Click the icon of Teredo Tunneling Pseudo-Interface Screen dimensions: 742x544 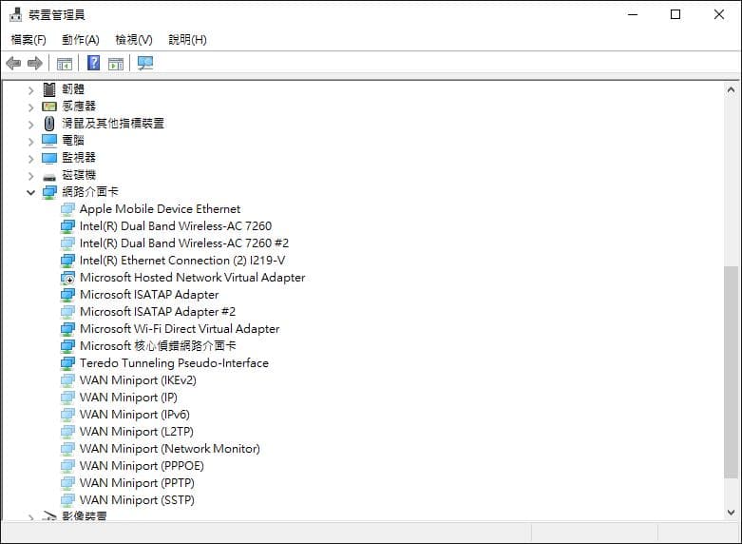pos(67,363)
